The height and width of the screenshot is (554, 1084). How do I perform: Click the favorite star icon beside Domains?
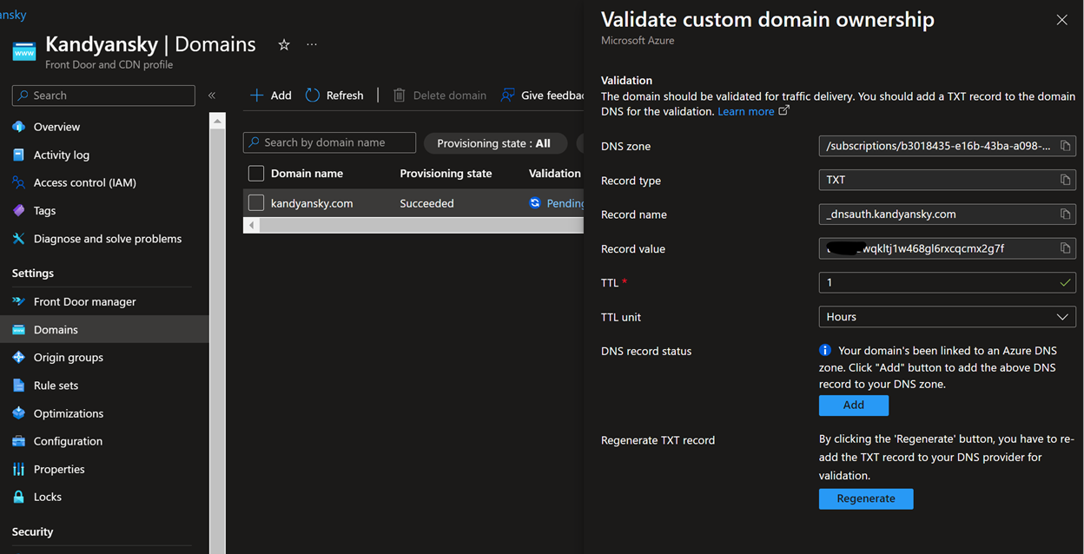(284, 44)
